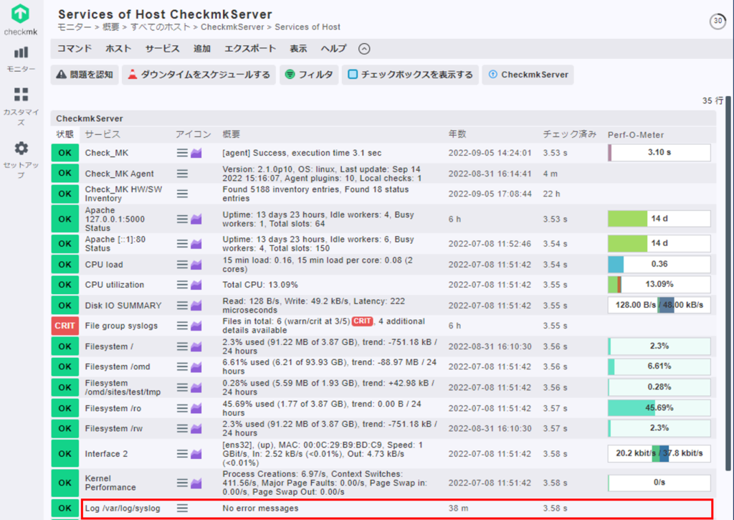Click the vertical page scrollbar
This screenshot has width=734, height=520.
(x=728, y=283)
